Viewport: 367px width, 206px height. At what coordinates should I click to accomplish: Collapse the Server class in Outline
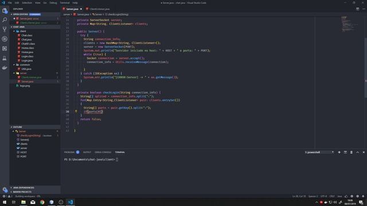coord(13,131)
